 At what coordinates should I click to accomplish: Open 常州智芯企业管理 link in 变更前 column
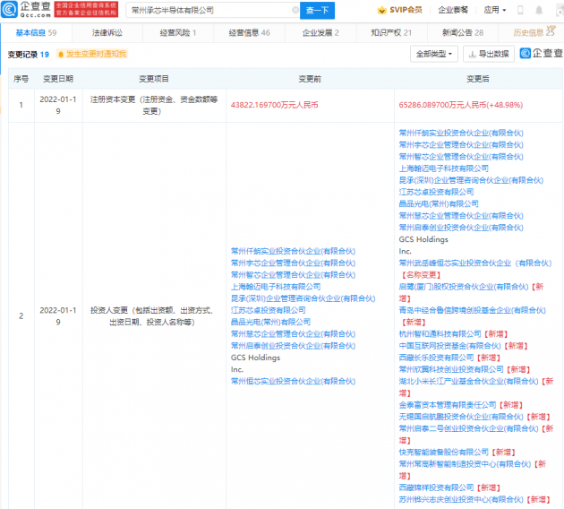pos(293,274)
